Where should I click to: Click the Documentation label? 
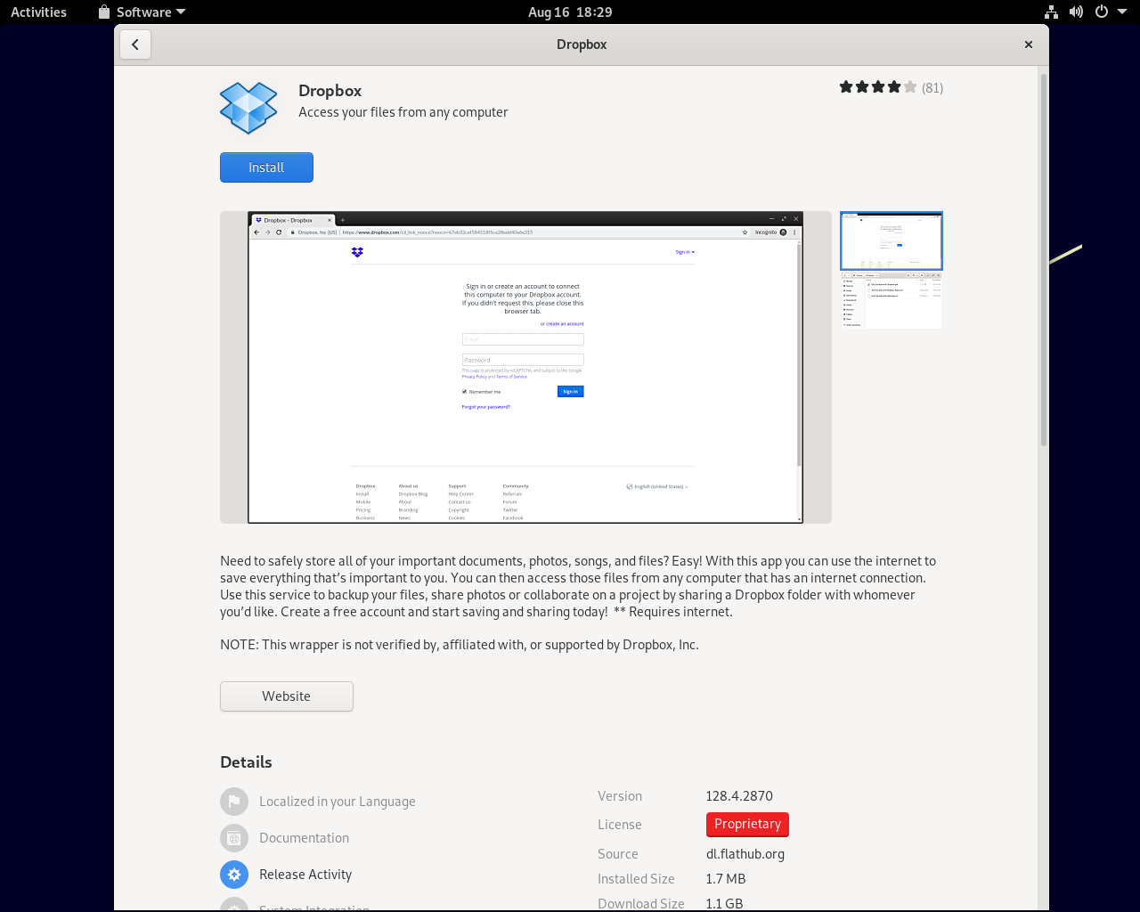pos(304,838)
